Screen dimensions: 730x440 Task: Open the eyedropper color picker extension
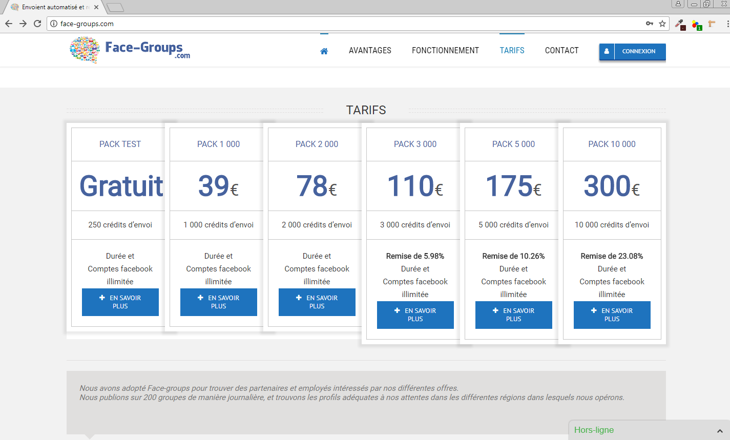point(680,24)
